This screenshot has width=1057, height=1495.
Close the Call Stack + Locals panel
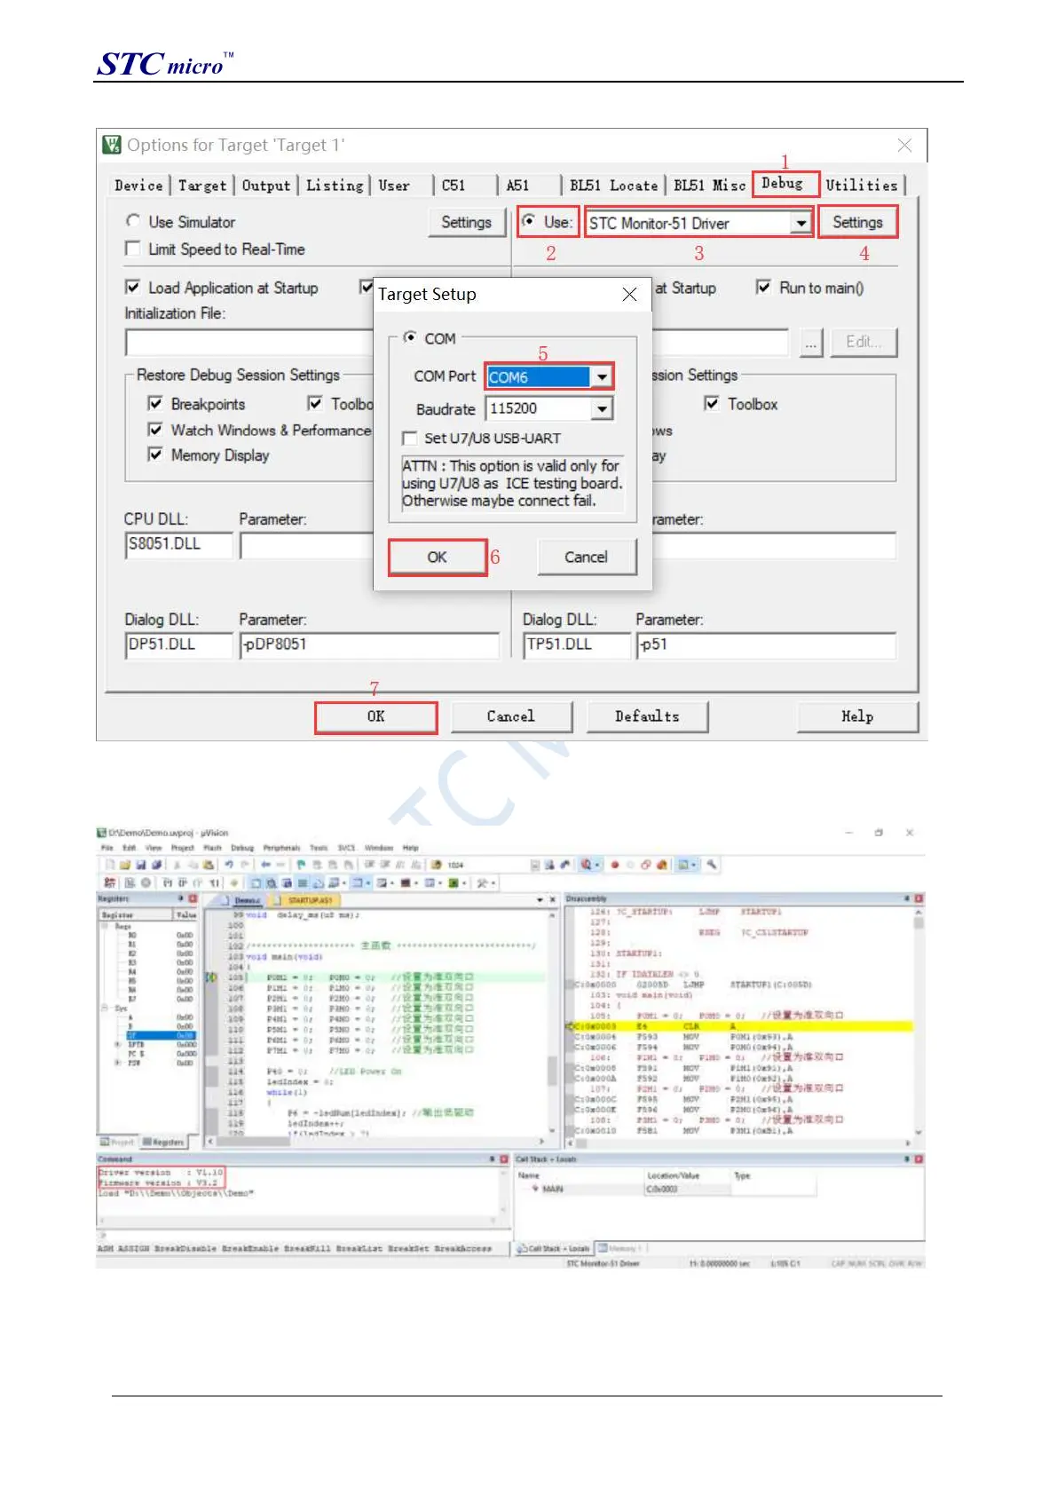coord(919,1159)
